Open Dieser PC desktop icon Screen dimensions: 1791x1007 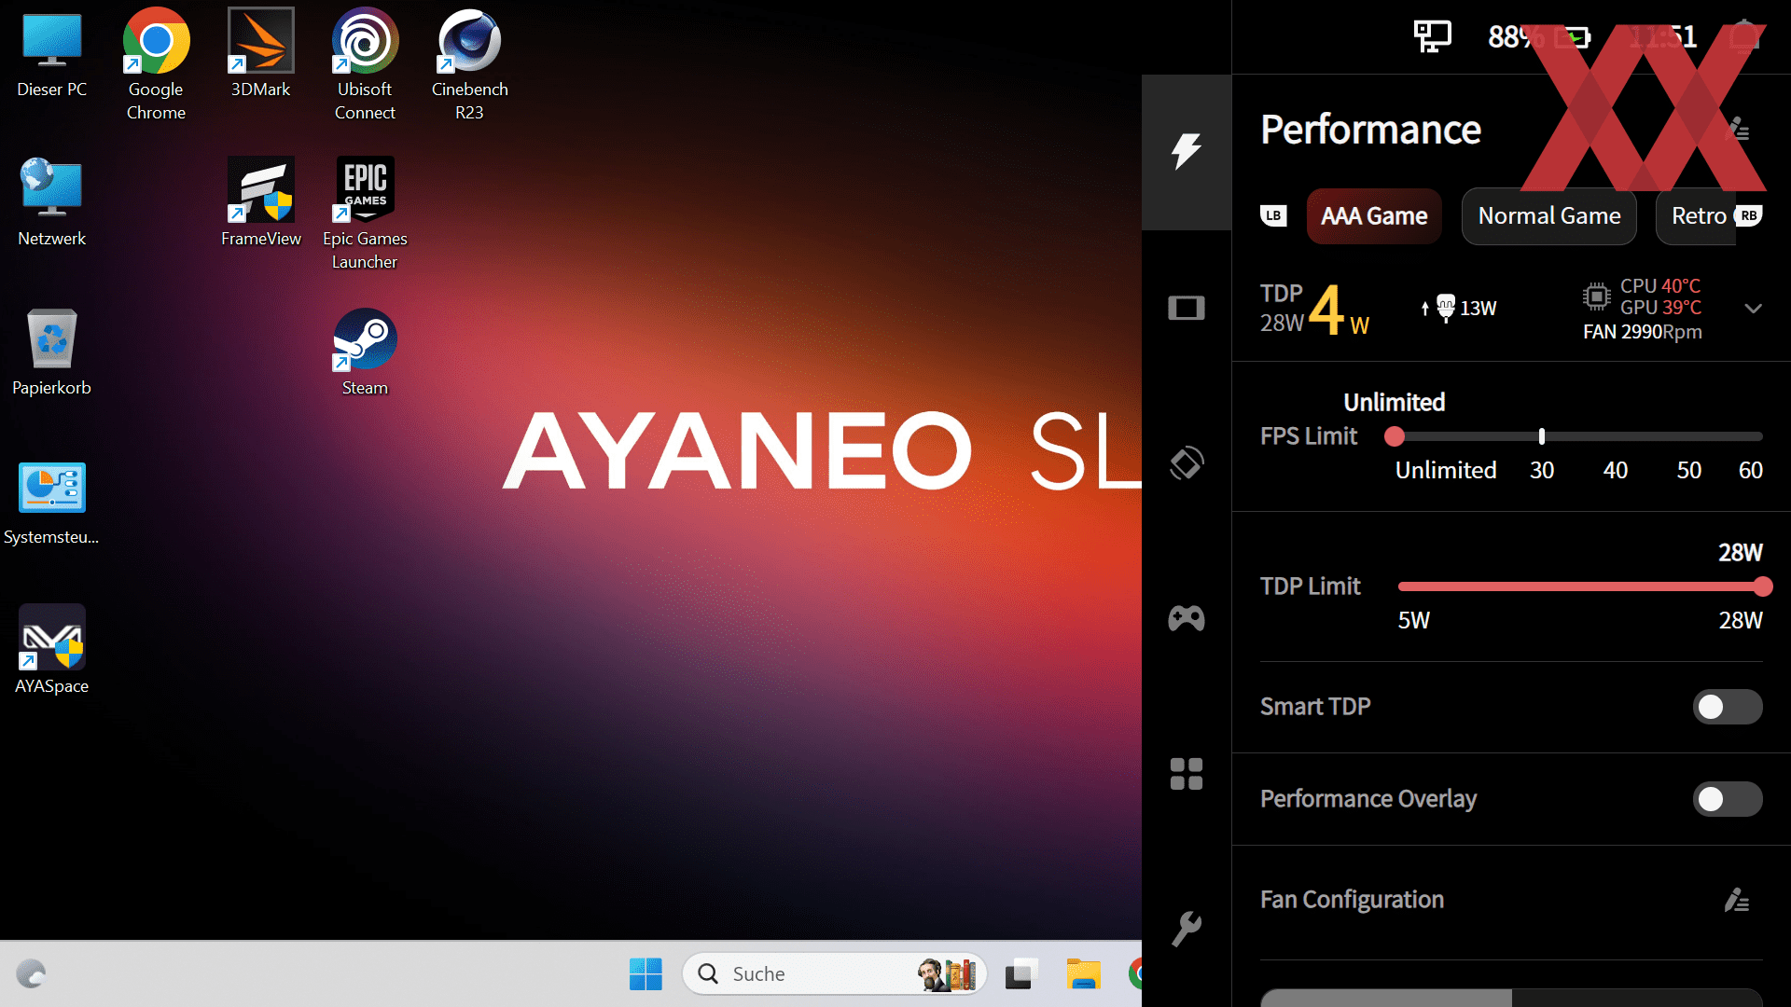[51, 54]
